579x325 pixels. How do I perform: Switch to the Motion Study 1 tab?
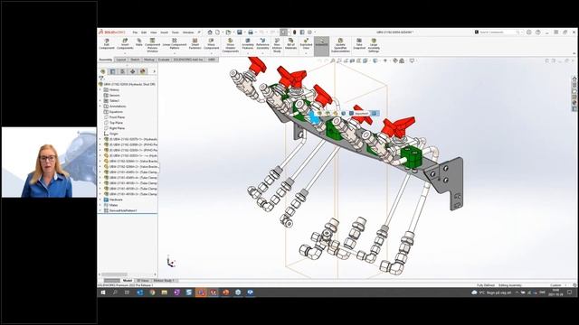click(x=164, y=281)
